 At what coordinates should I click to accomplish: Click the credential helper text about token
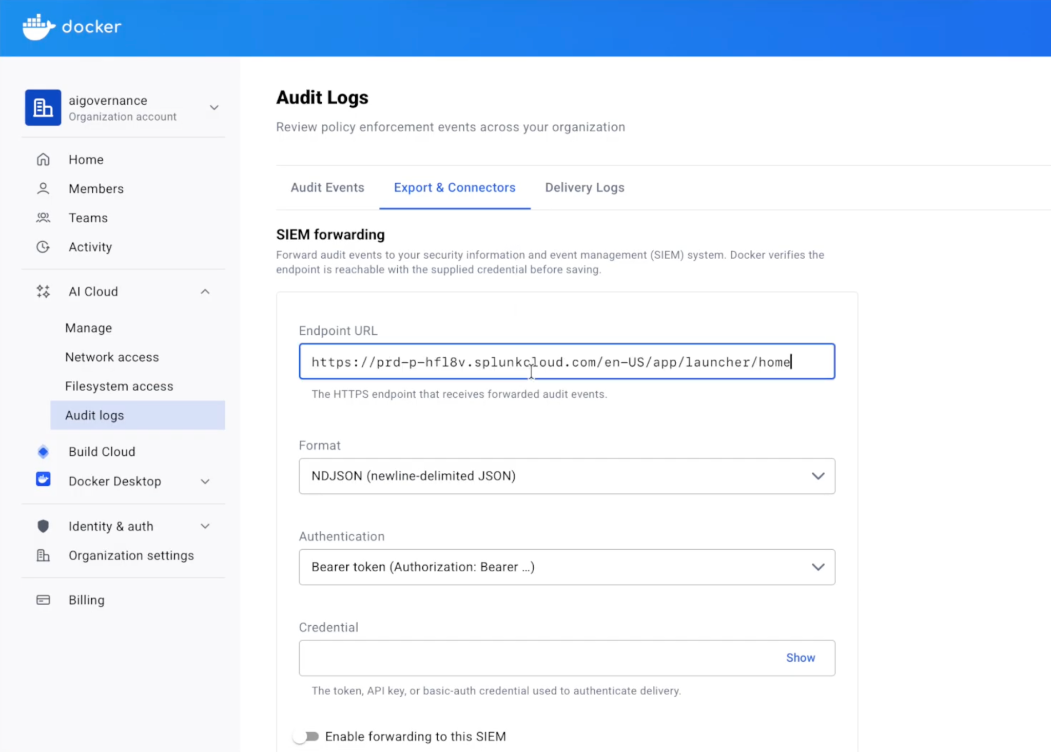[x=496, y=691]
